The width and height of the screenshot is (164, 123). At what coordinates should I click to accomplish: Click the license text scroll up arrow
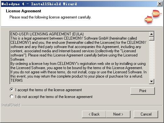(152, 34)
